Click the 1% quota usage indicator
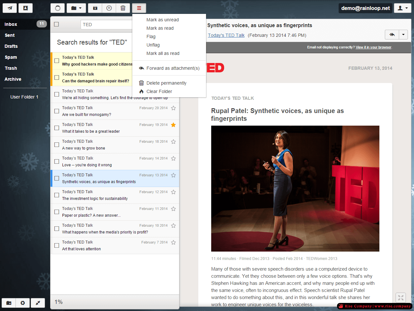 [x=59, y=302]
